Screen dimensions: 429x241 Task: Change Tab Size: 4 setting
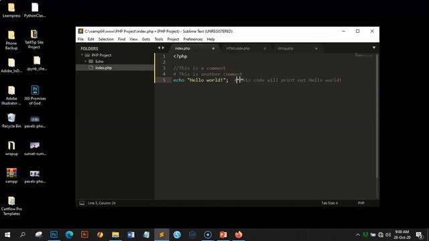[329, 203]
